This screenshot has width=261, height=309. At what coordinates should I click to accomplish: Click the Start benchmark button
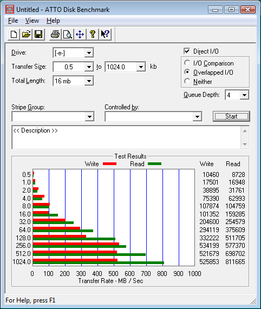tap(231, 116)
